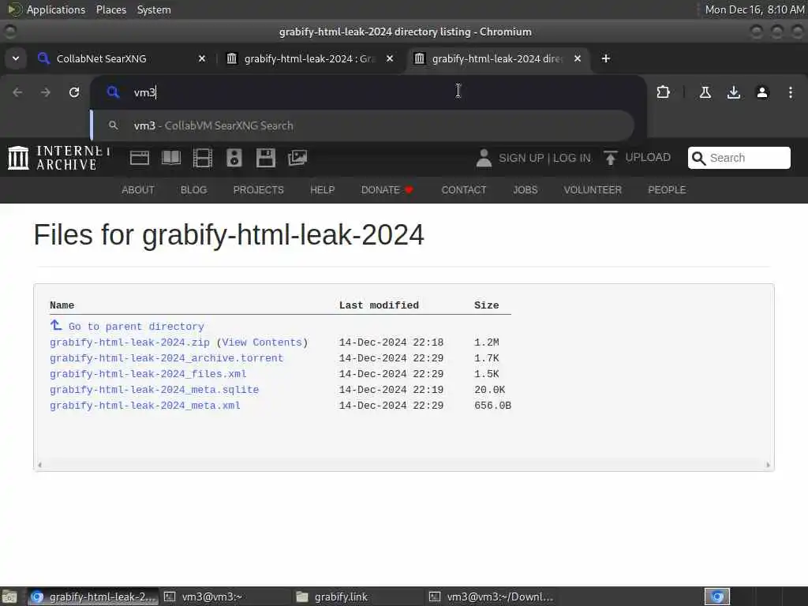
Task: Switch to grabify-html-leak-2024 : Gr tab
Action: 309,58
